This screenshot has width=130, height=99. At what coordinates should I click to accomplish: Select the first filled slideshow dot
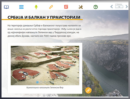pyautogui.click(x=37, y=82)
